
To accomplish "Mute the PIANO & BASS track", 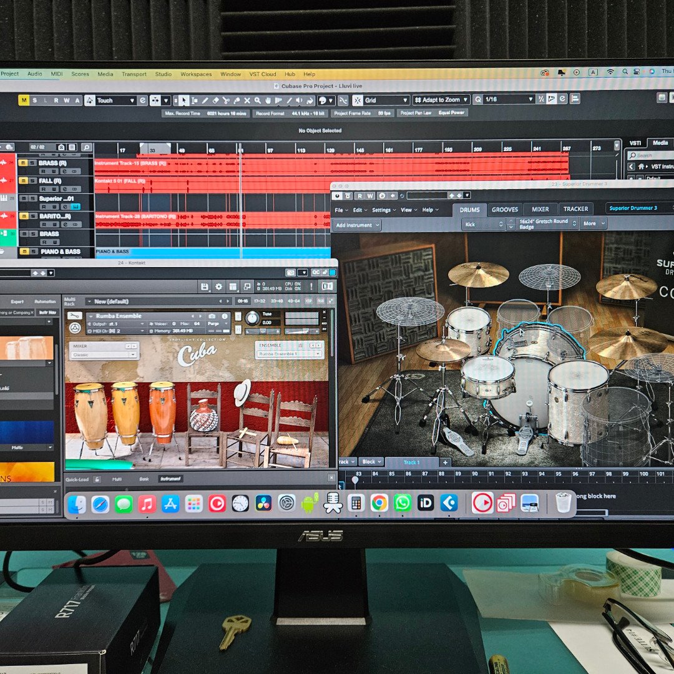I will pos(24,252).
